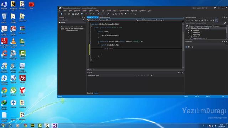Open the Recycle Bin desktop icon
This screenshot has height=128, width=228.
click(4, 18)
